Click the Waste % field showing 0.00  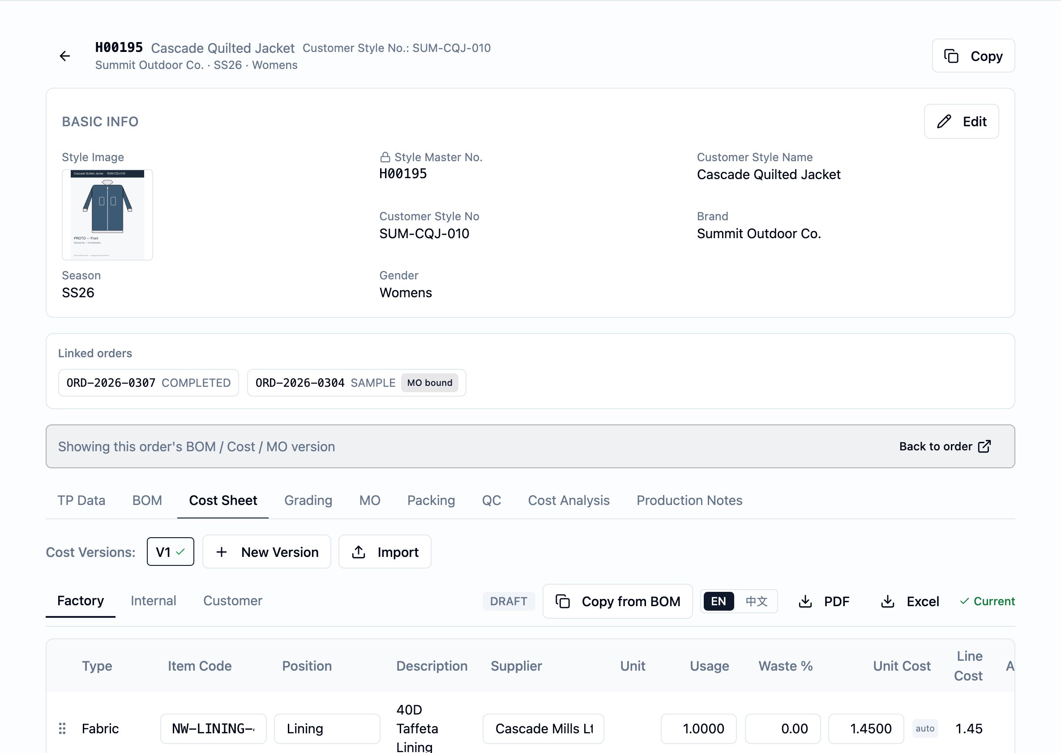point(783,729)
